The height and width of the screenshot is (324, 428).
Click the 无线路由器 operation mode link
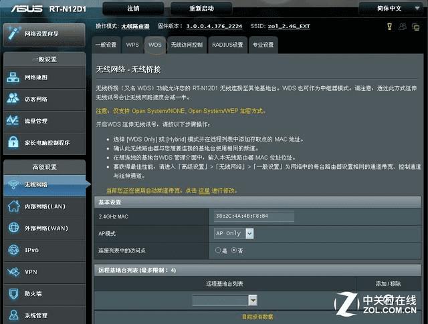click(x=135, y=26)
